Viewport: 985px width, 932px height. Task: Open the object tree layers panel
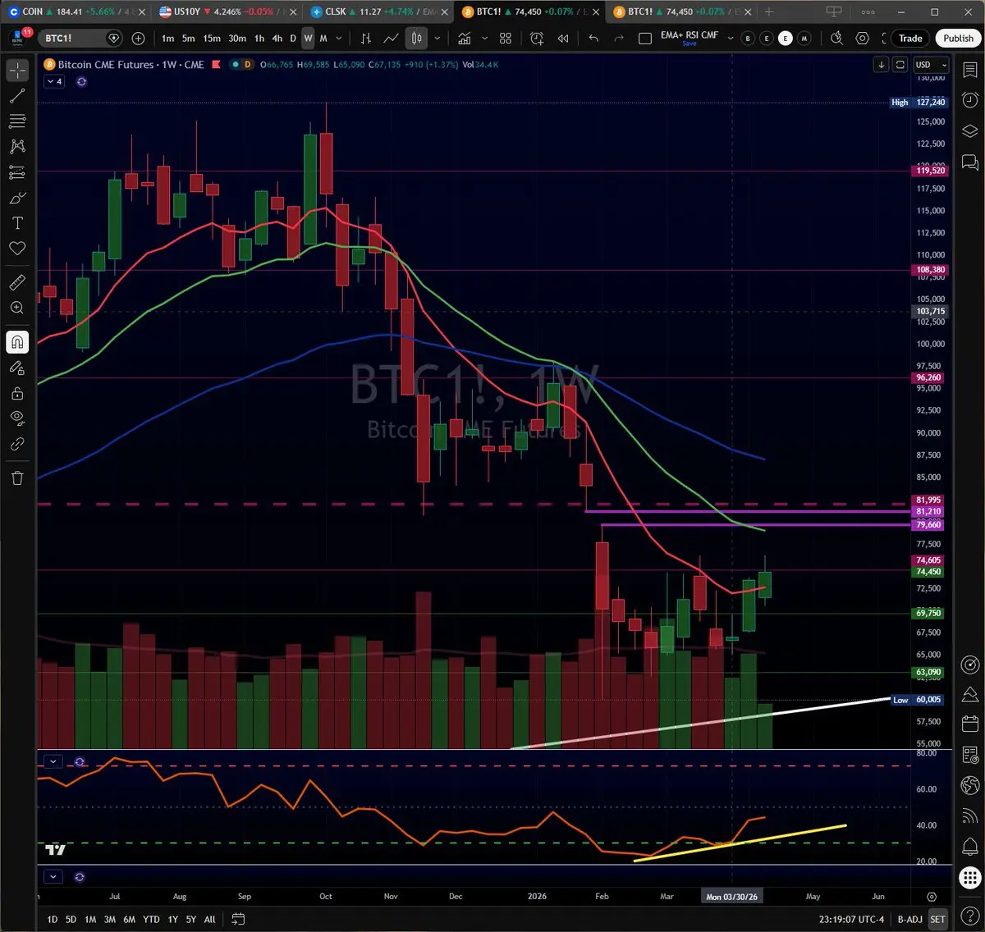click(x=969, y=131)
